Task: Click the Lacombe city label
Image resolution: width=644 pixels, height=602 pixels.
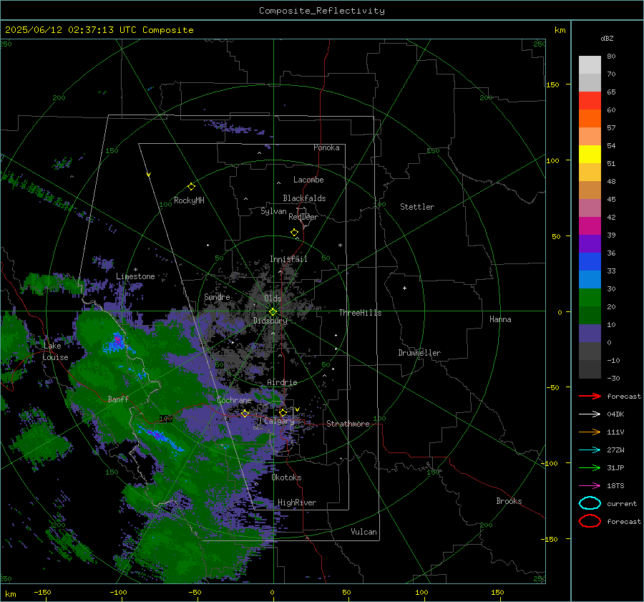Action: coord(308,180)
